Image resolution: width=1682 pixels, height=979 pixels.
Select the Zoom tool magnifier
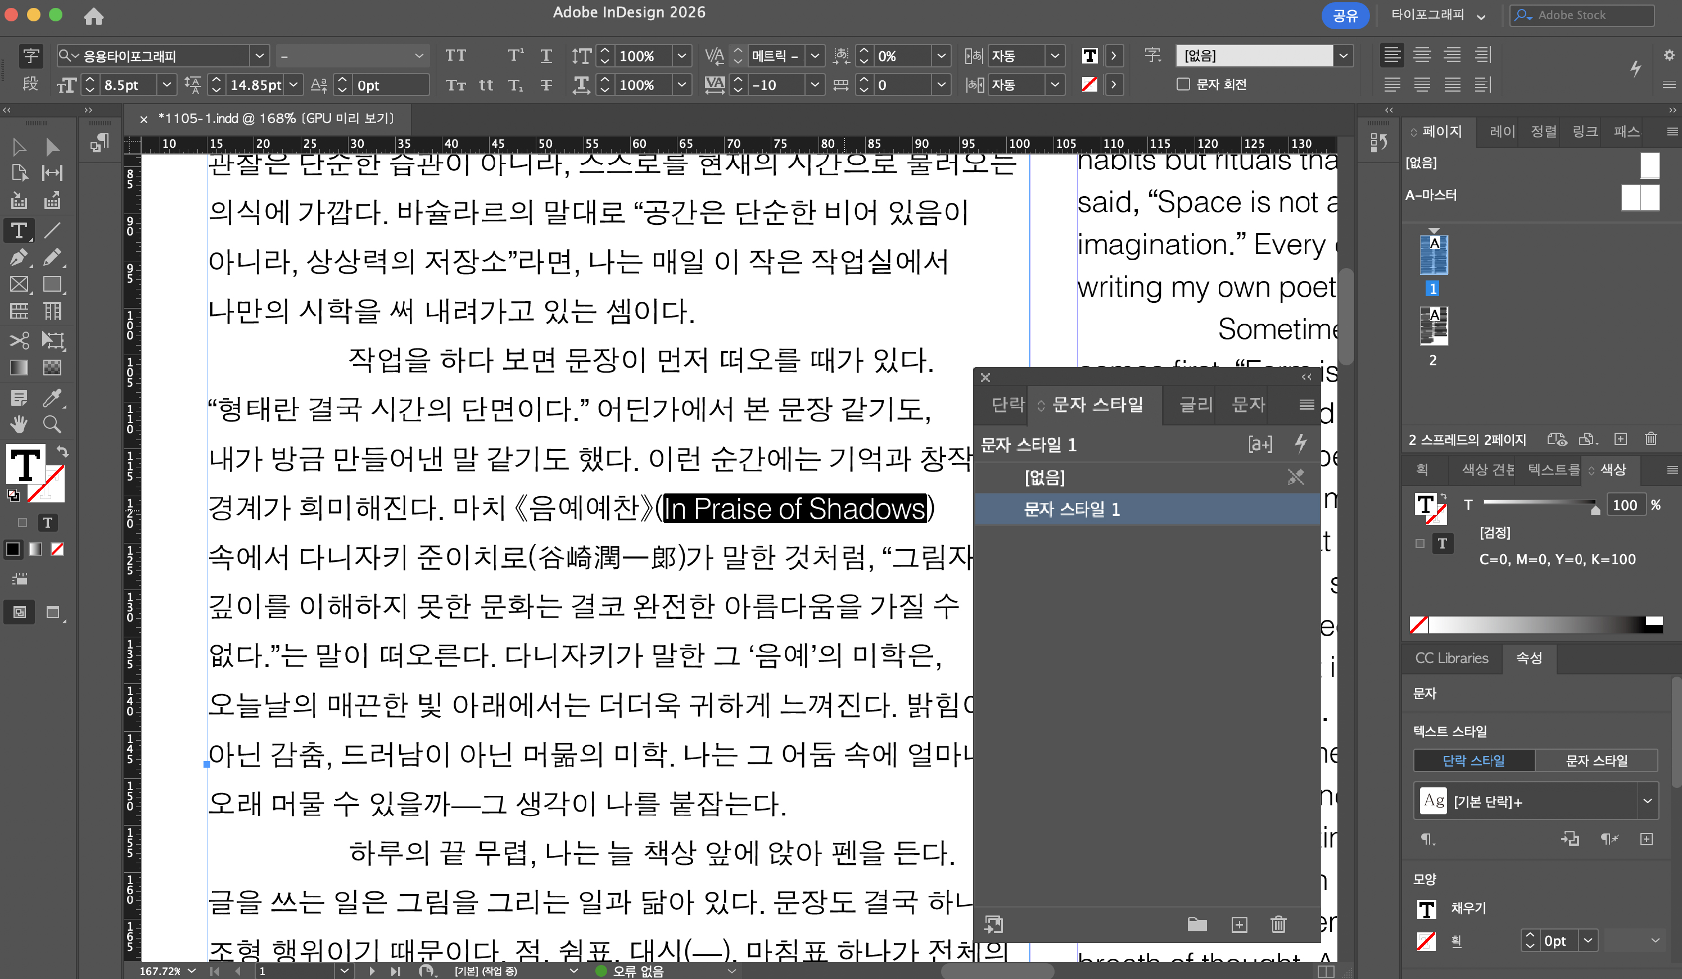52,424
